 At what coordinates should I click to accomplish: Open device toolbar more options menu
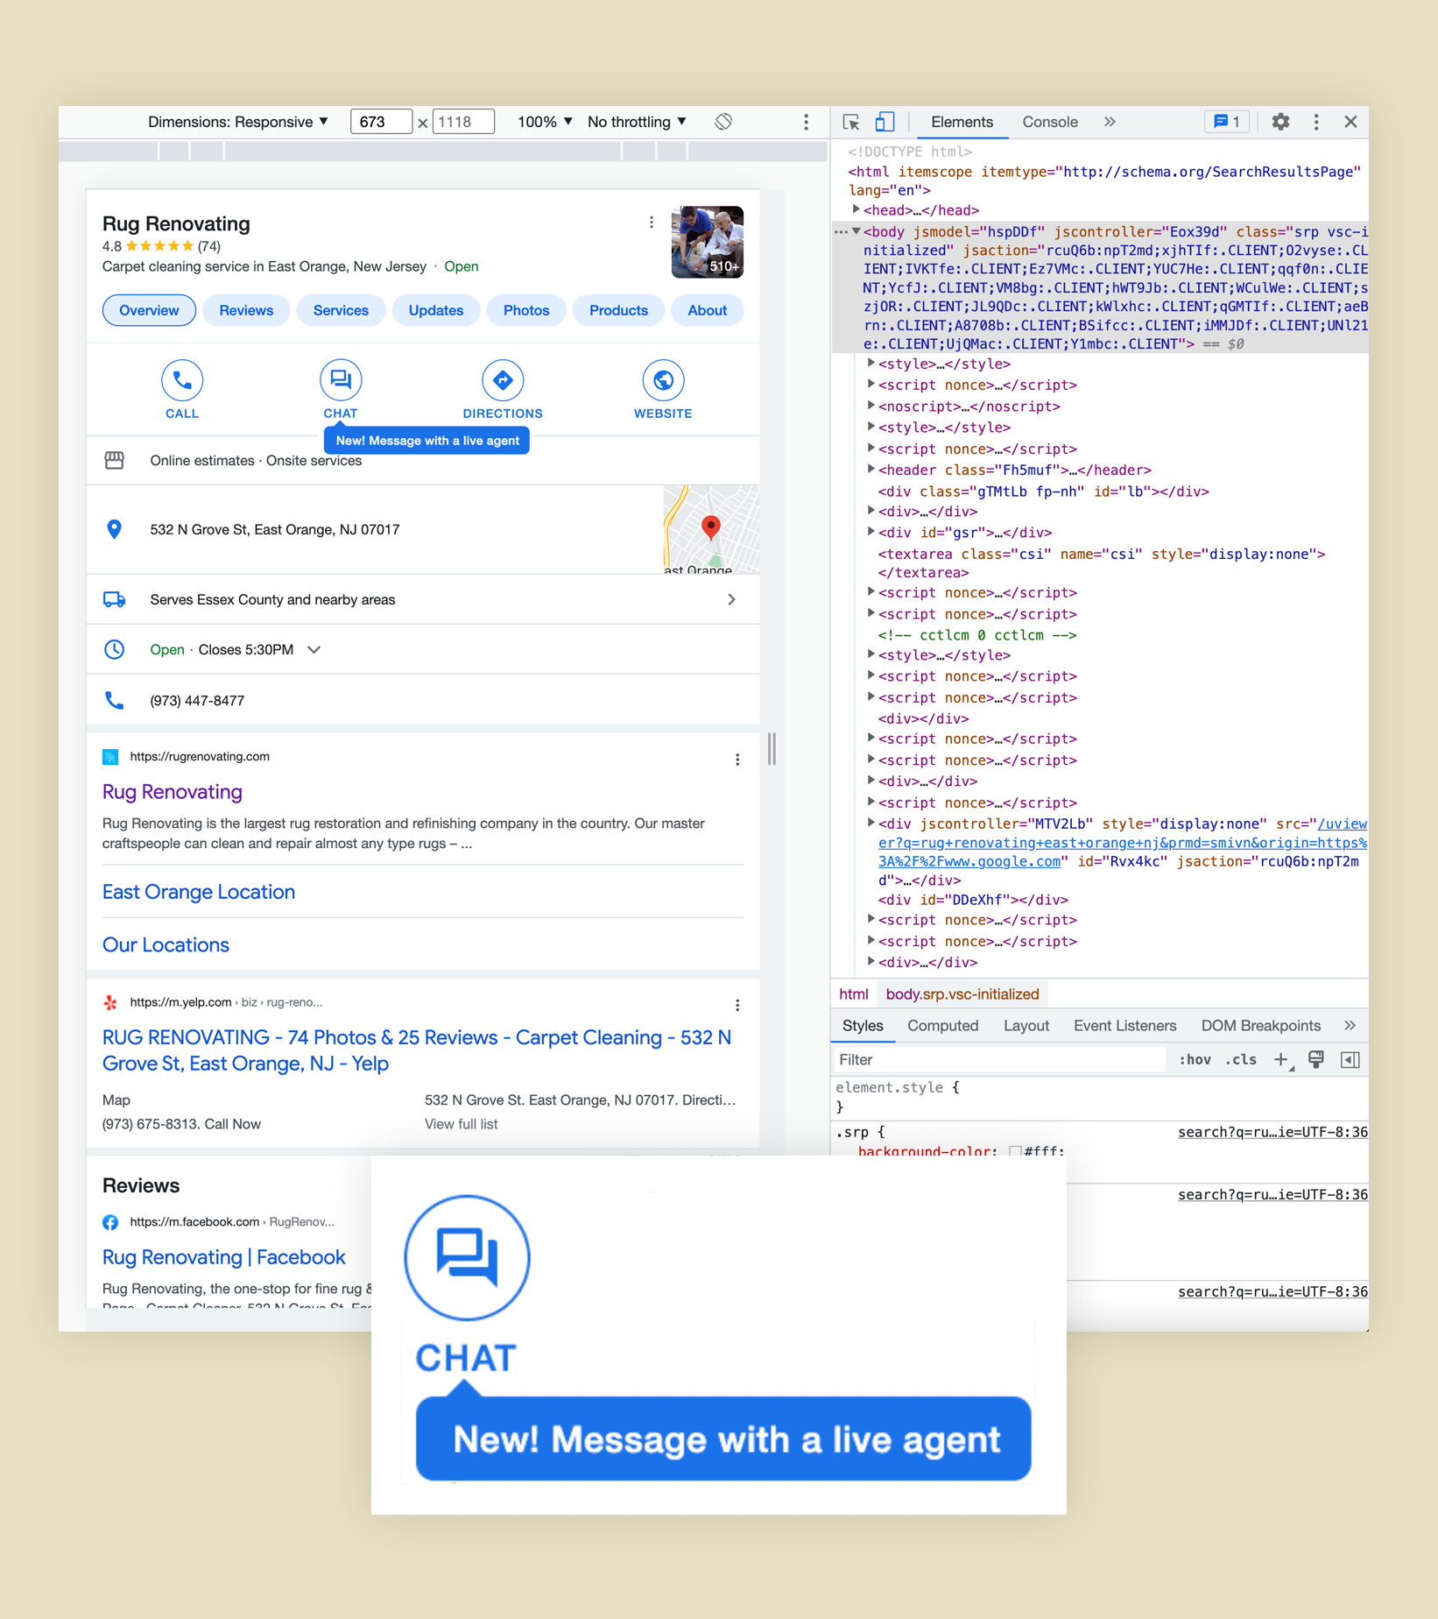point(806,122)
